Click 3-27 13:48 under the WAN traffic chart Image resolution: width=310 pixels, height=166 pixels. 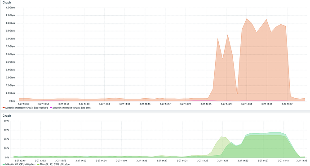click(23, 104)
